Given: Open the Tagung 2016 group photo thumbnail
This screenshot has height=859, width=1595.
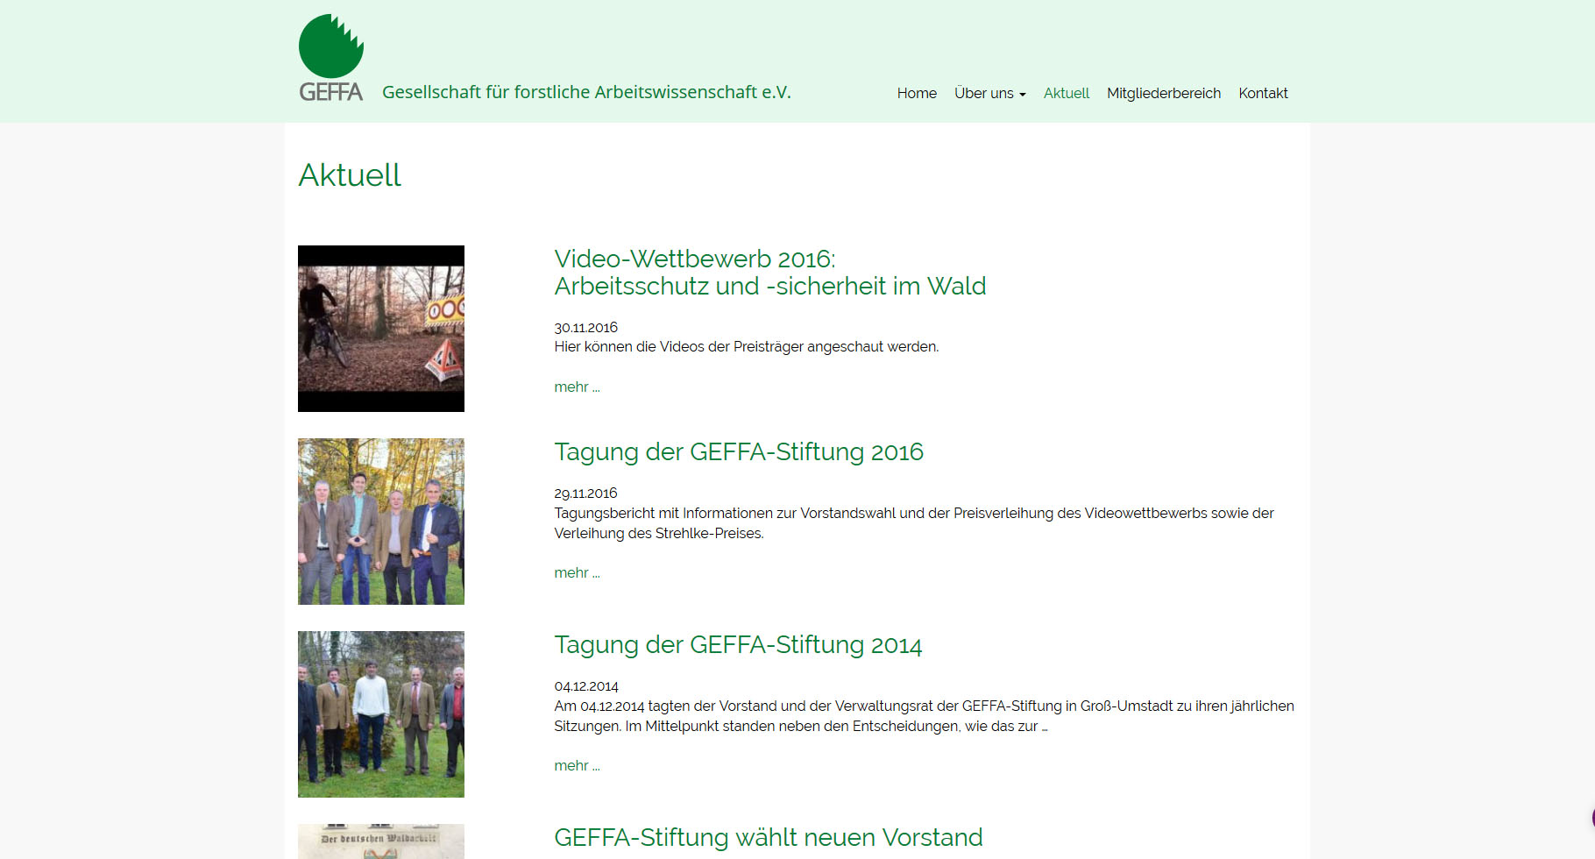Looking at the screenshot, I should tap(381, 522).
